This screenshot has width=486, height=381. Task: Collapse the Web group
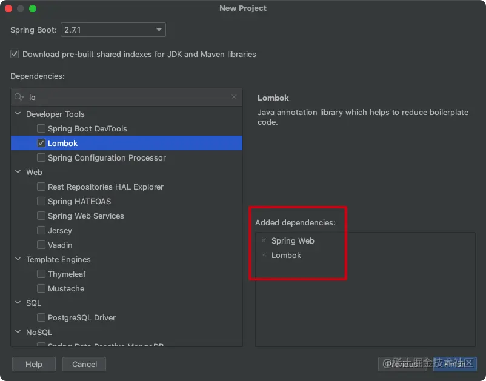click(18, 172)
